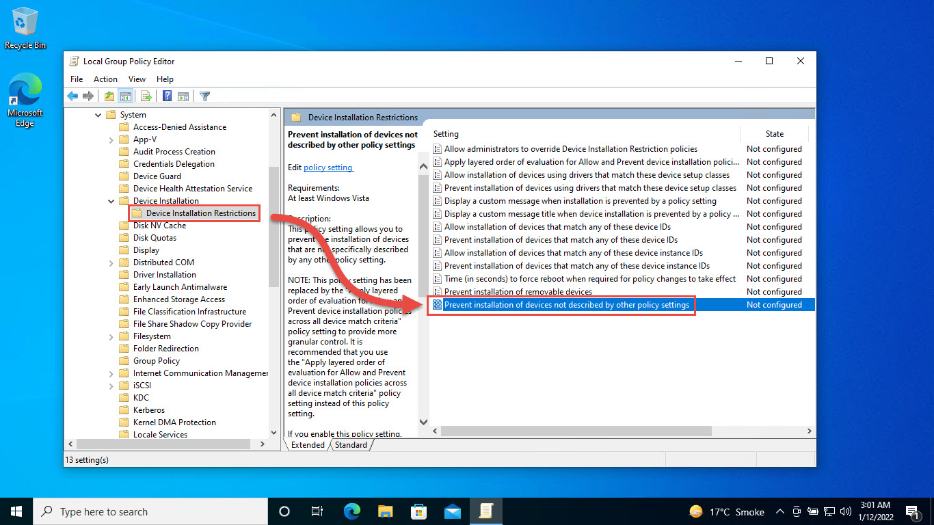Open Microsoft Edge desktop shortcut
Image resolution: width=934 pixels, height=525 pixels.
pyautogui.click(x=25, y=100)
